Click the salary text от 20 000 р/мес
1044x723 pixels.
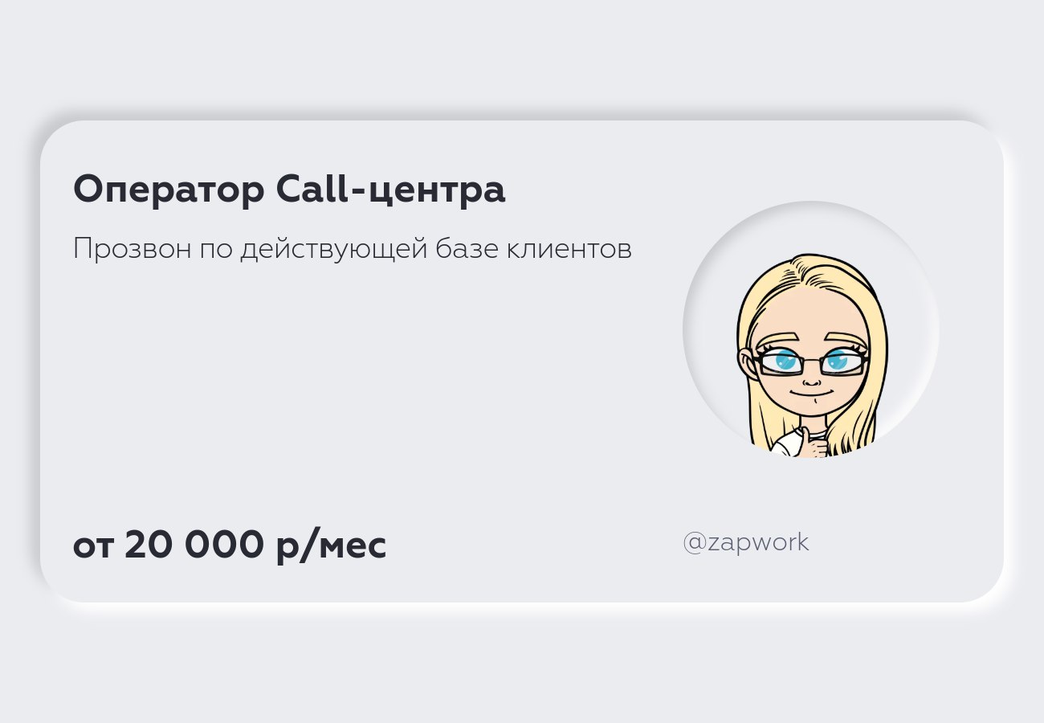[230, 545]
